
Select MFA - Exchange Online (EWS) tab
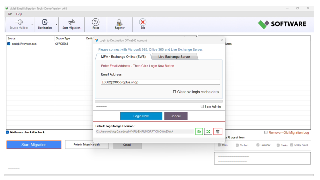coord(123,56)
